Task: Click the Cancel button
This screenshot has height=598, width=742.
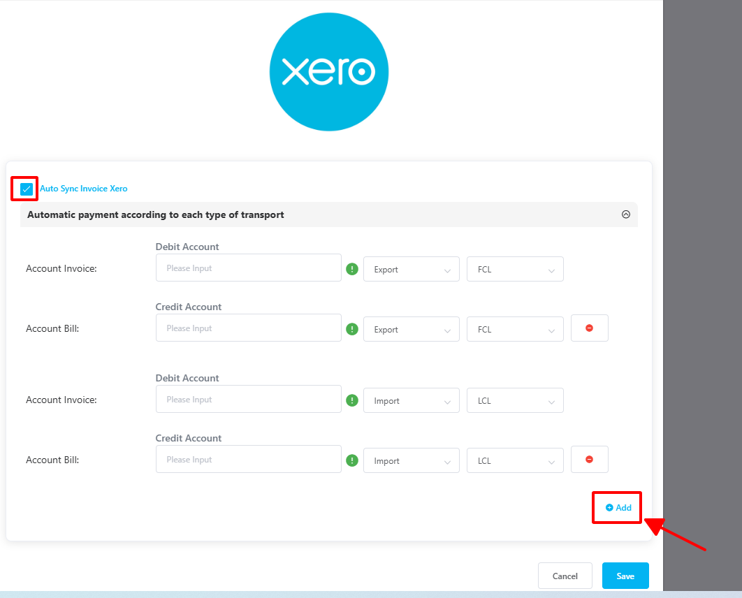Action: point(565,576)
